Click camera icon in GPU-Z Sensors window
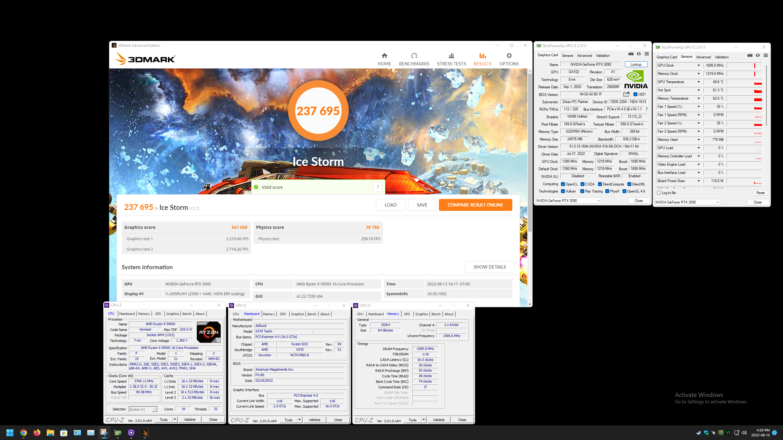Viewport: 783px width, 440px height. click(x=750, y=56)
